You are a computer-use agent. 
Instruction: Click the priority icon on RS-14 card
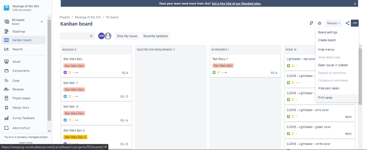click(x=70, y=120)
